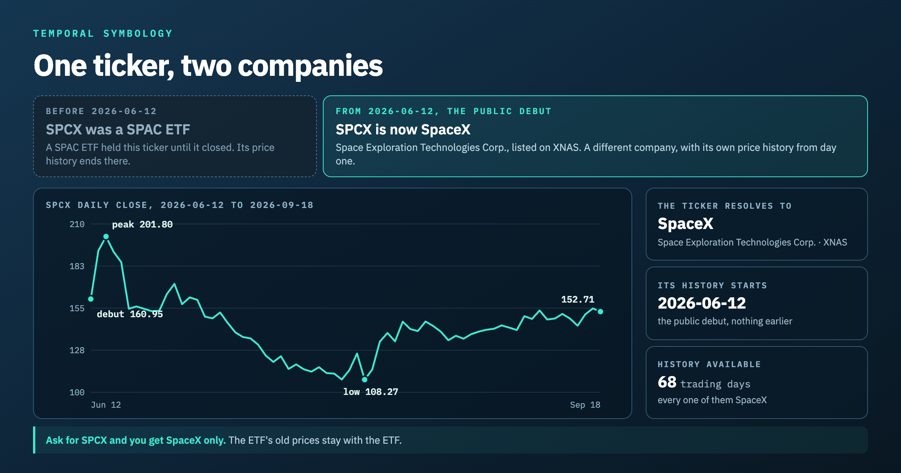
Task: Click the 'peak 201.80' annotation
Action: coord(142,224)
